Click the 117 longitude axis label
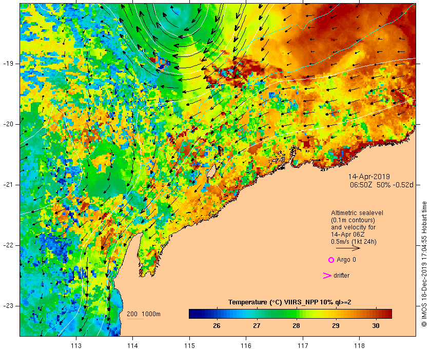 tap(303, 345)
